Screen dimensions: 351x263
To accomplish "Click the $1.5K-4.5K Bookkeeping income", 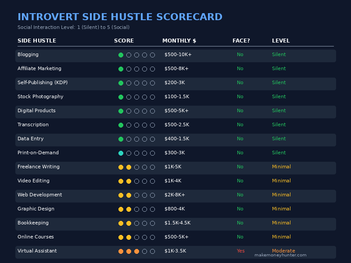I will click(178, 223).
